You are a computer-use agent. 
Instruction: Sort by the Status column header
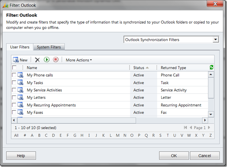point(141,68)
